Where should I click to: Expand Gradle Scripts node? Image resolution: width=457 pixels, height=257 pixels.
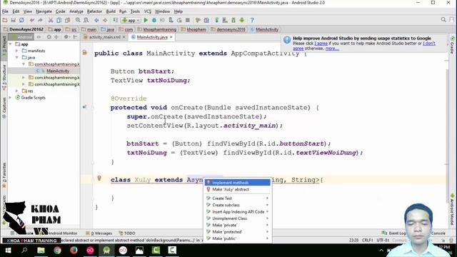11,98
